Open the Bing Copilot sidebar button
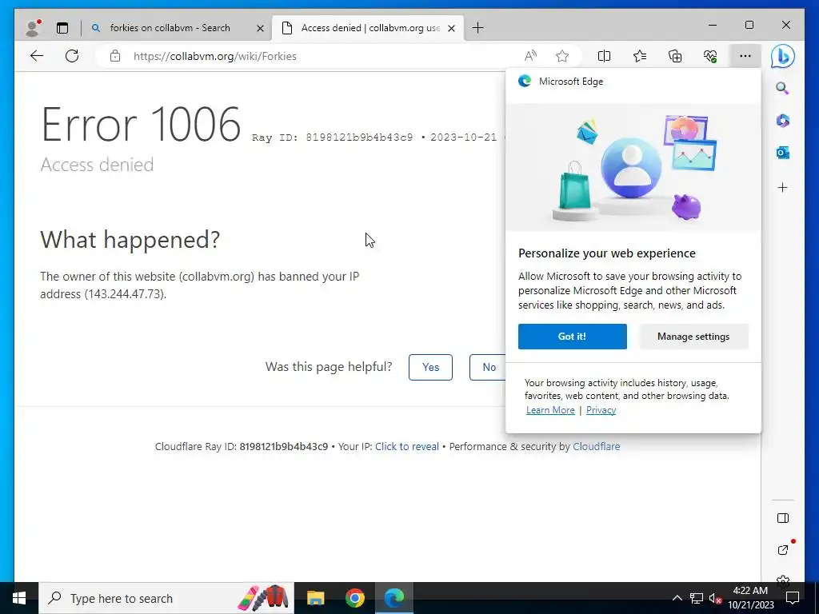Image resolution: width=819 pixels, height=614 pixels. point(782,56)
